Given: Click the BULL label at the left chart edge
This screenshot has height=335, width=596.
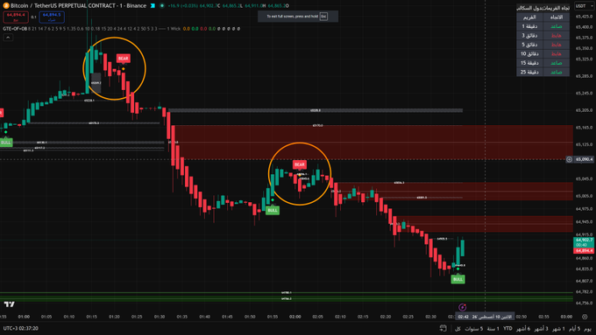Looking at the screenshot, I should [6, 143].
